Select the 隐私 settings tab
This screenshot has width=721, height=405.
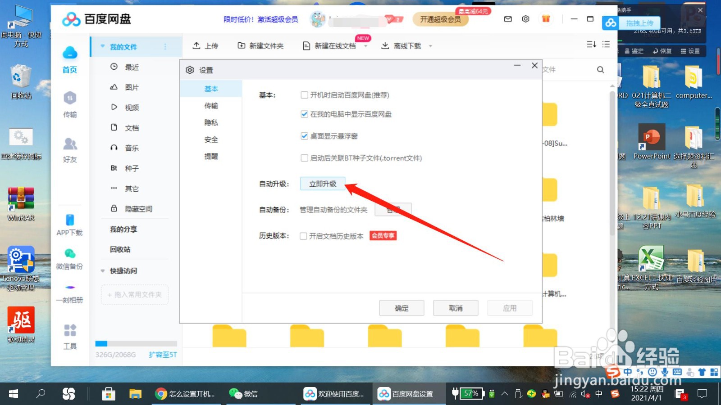coord(211,122)
